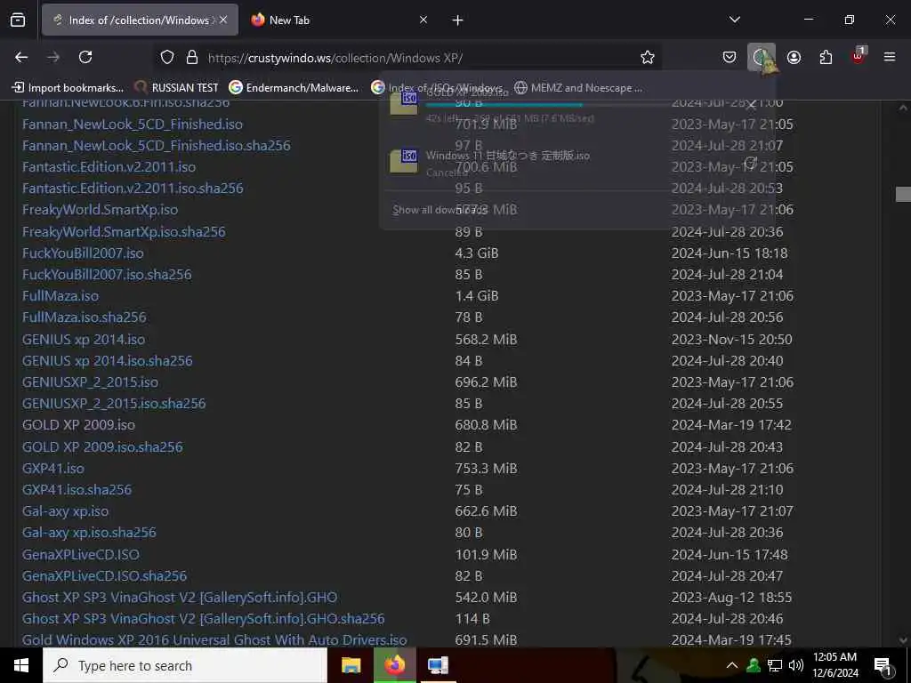Save page to Pocket

[x=730, y=57]
